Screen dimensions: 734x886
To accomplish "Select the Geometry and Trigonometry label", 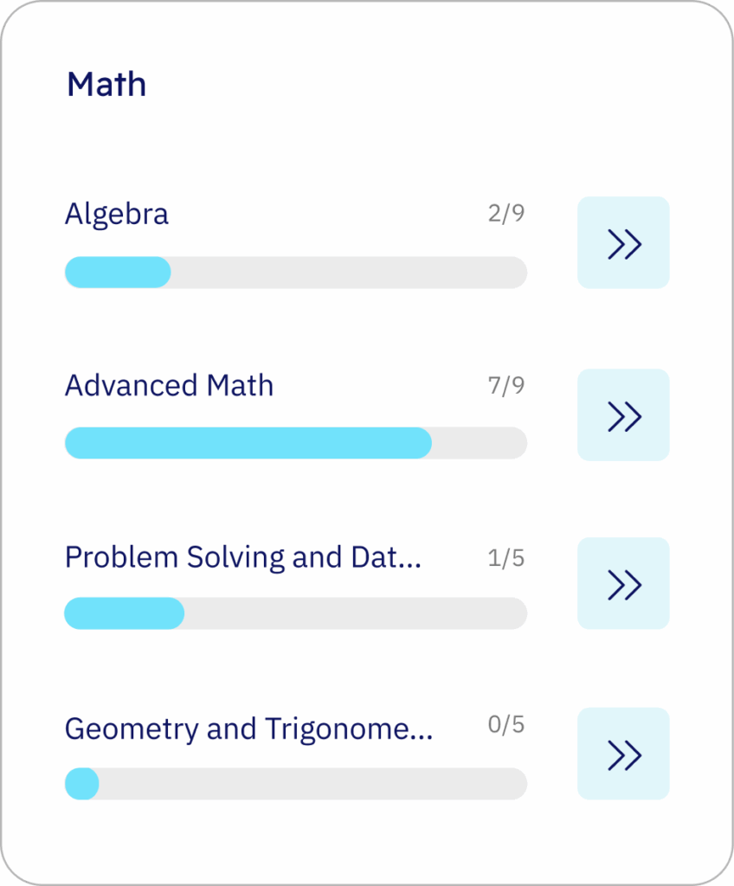I will 248,729.
